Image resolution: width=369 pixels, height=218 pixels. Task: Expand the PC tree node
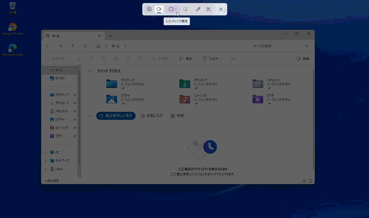[x=46, y=152]
